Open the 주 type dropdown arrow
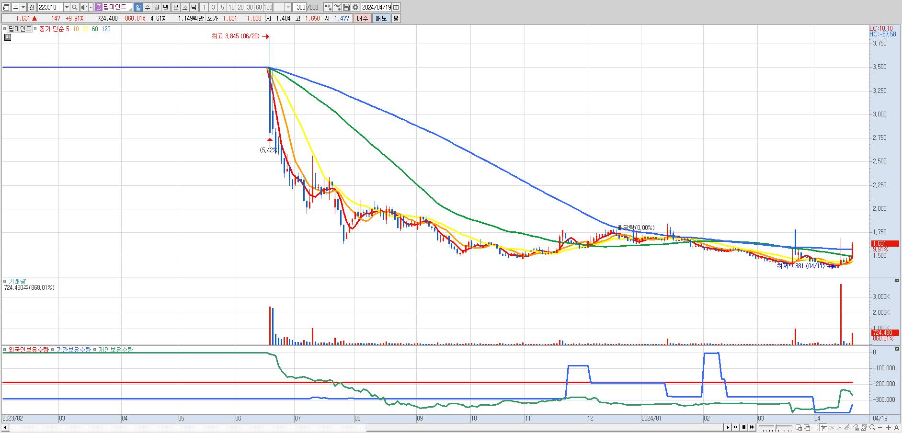Image resolution: width=902 pixels, height=433 pixels. click(23, 7)
